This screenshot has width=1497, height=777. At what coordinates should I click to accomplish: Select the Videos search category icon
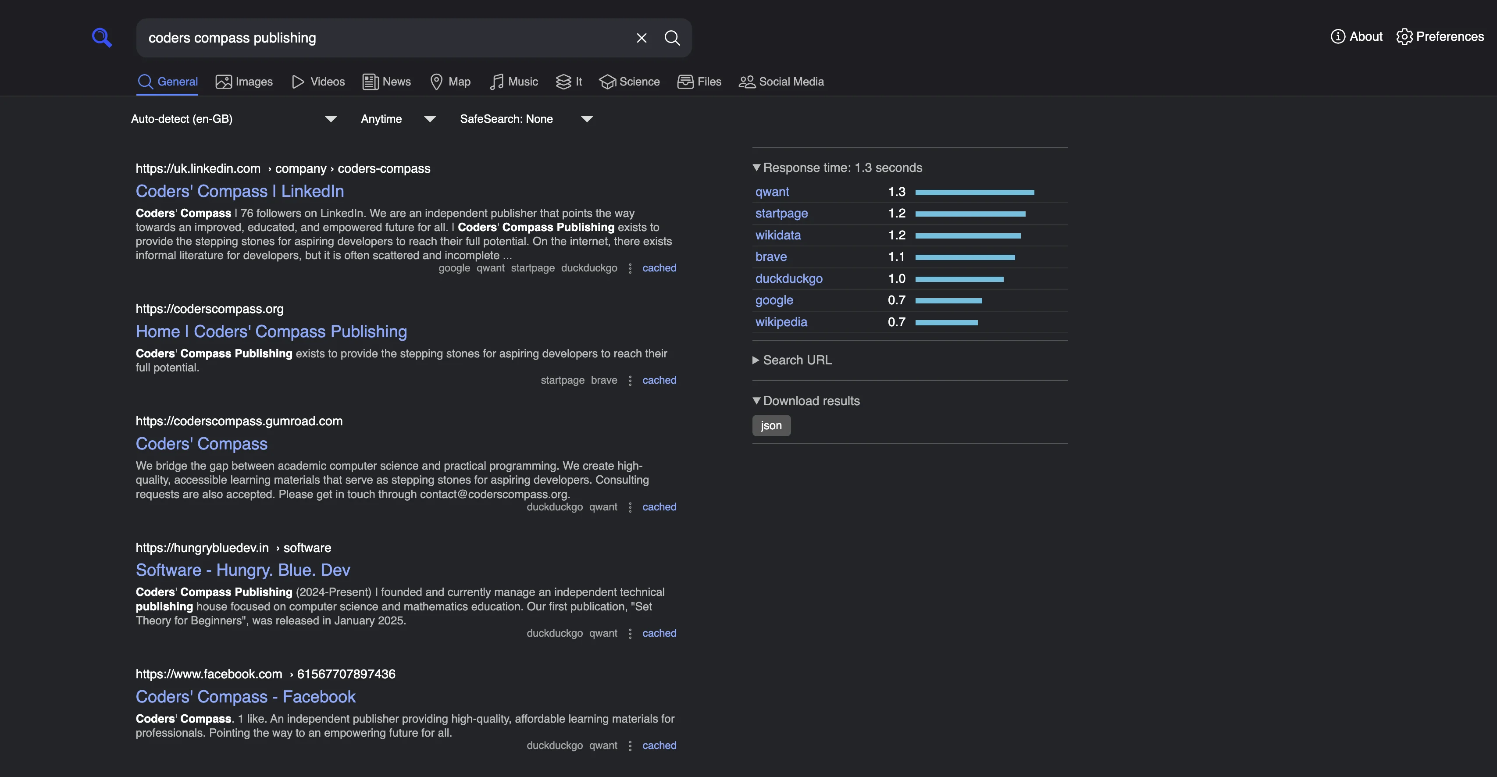298,82
